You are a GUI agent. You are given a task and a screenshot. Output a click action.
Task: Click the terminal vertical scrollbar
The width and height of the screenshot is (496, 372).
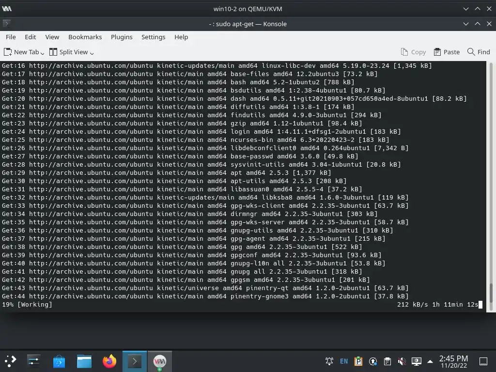pos(491,186)
